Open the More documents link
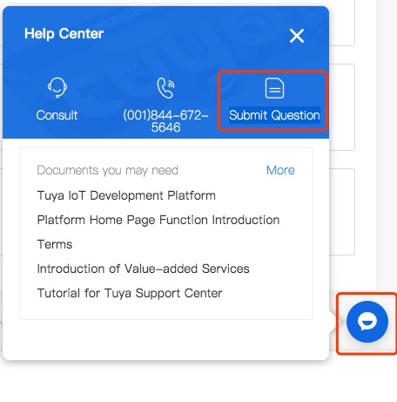This screenshot has height=402, width=397. (x=280, y=170)
